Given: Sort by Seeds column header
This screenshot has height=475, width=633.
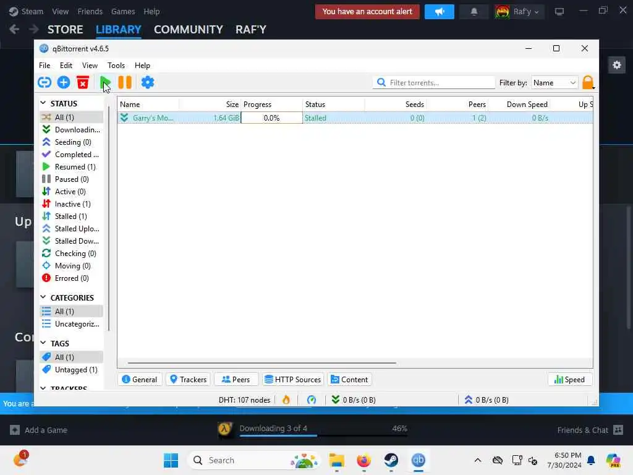Looking at the screenshot, I should coord(396,104).
